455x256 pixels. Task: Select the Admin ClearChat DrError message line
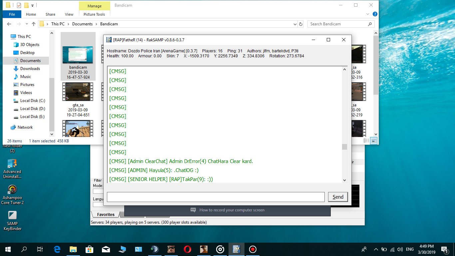[181, 161]
